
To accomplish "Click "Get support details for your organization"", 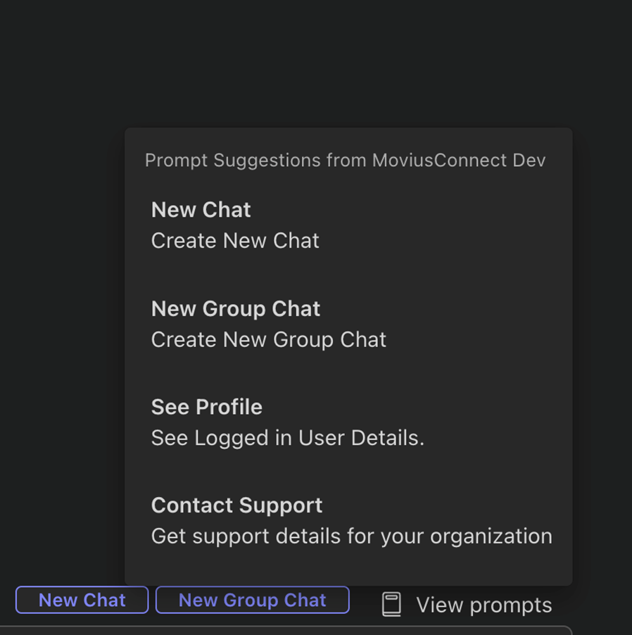I will pos(351,536).
